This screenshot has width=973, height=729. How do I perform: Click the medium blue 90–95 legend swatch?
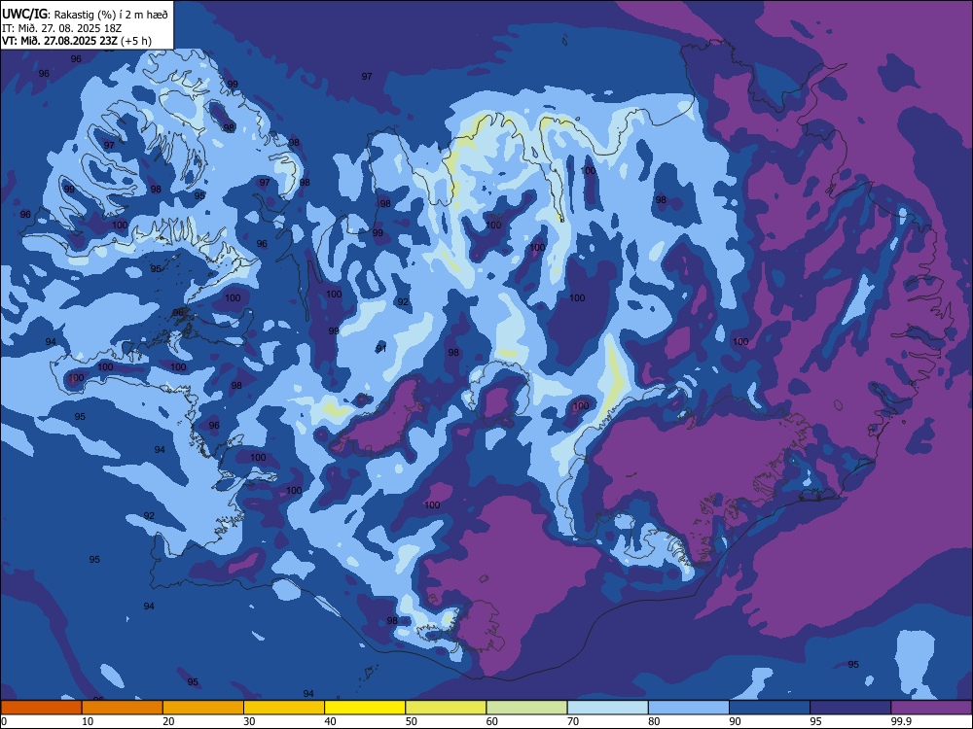point(770,708)
